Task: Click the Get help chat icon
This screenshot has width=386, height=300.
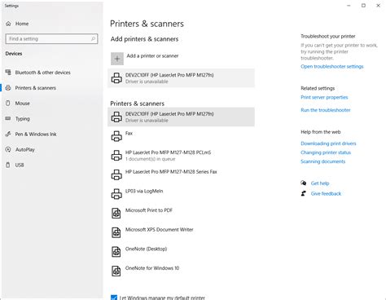Action: [x=304, y=183]
